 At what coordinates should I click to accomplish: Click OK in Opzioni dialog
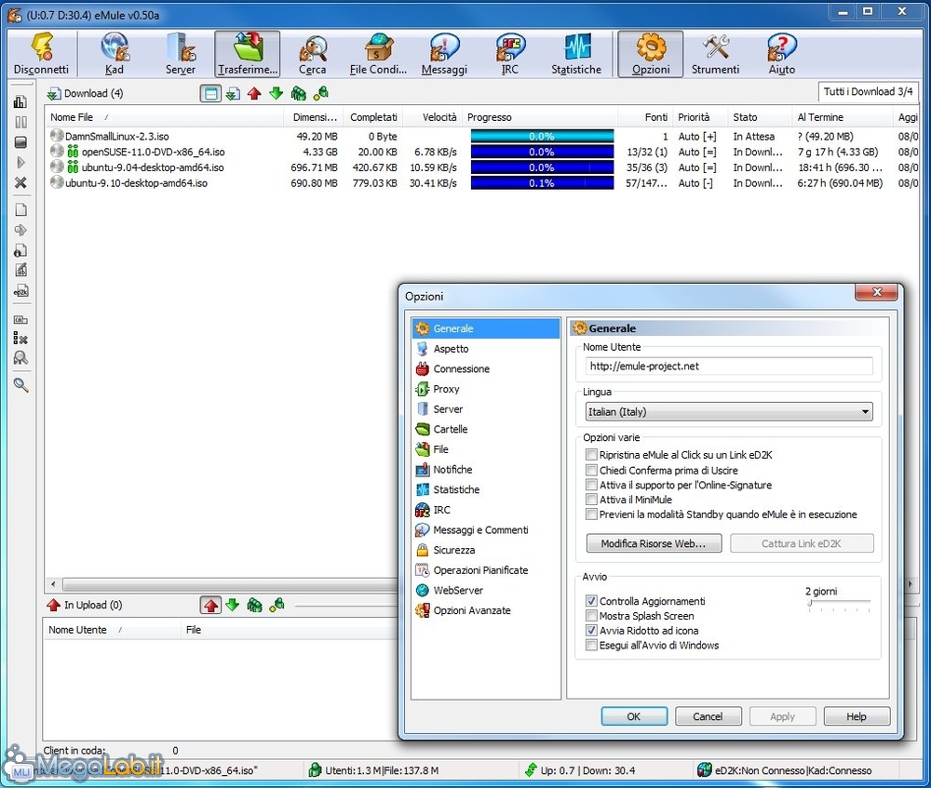(x=634, y=716)
